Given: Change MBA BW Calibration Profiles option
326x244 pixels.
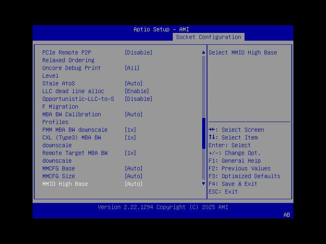Looking at the screenshot, I should click(134, 114).
